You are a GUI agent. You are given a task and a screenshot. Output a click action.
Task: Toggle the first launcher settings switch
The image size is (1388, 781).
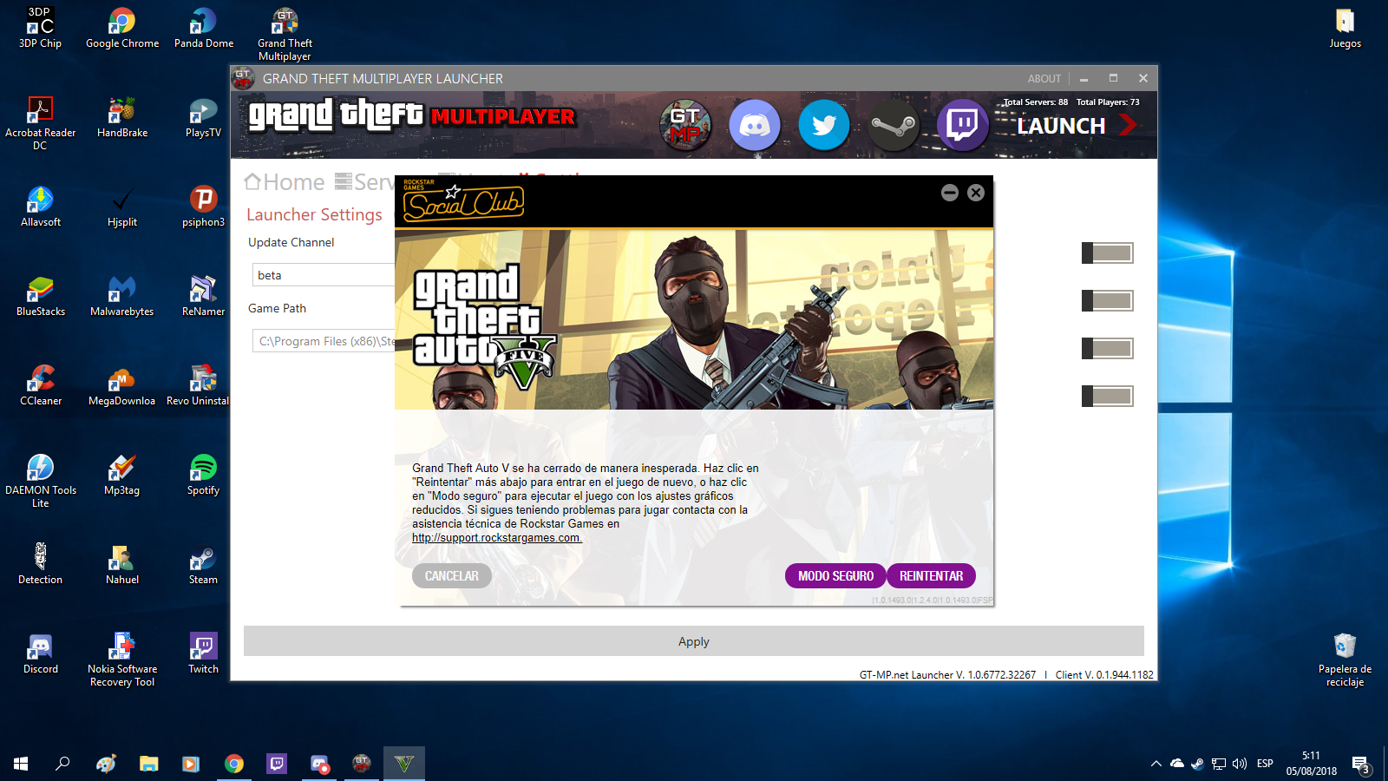coord(1108,253)
